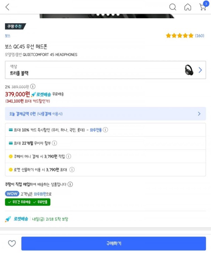Expand the 색상 트리플 블랙 color selector

105,70
